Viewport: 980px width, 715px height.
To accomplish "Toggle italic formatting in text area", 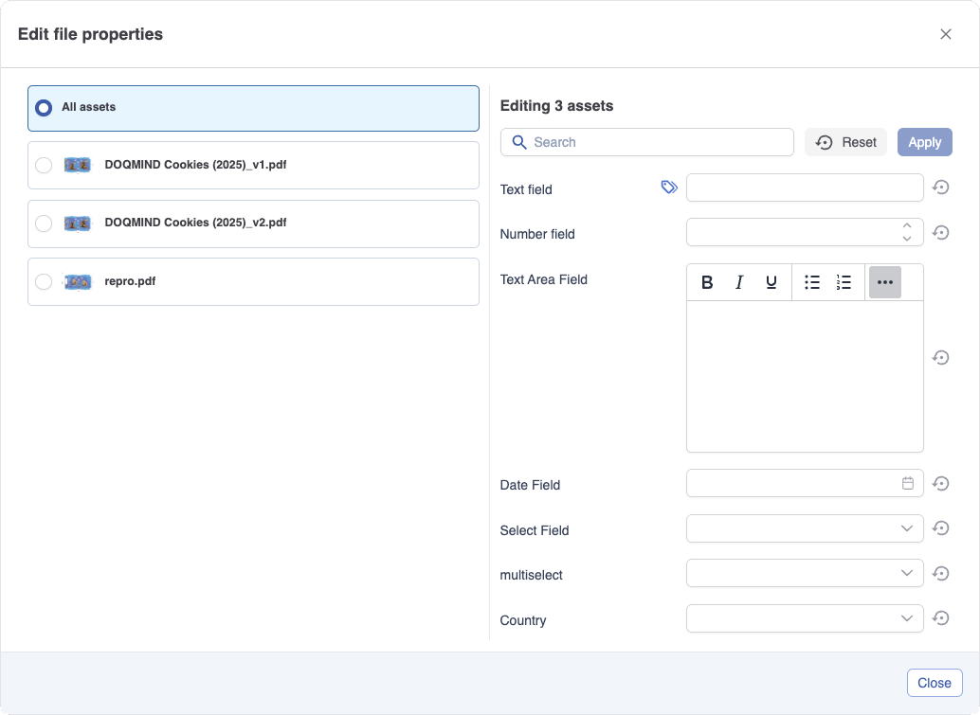I will (738, 282).
